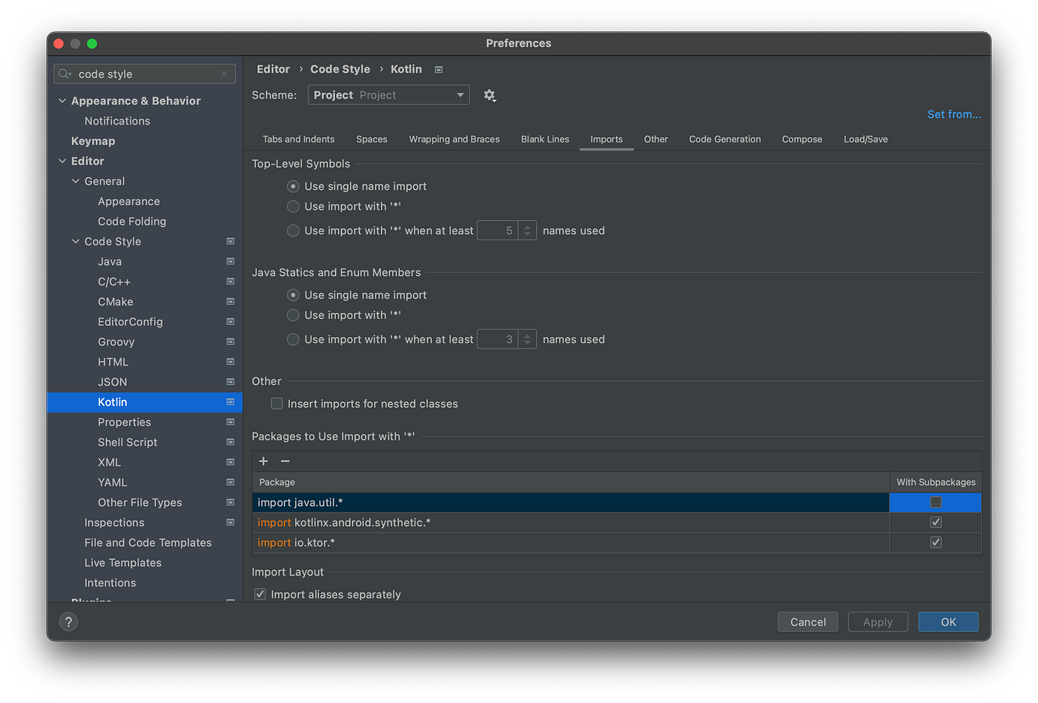
Task: Click the Set from... link
Action: pos(954,114)
